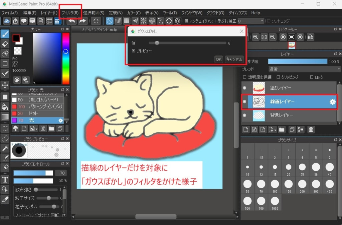Screen dimensions: 342x225
Task: Select the ドット brush in the list
Action: pos(37,114)
